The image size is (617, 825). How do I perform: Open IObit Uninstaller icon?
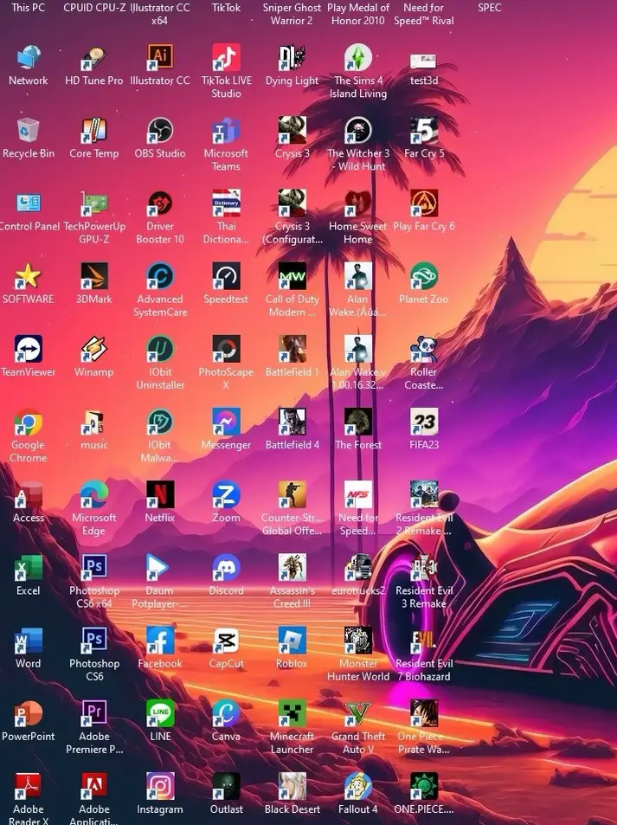coord(160,349)
